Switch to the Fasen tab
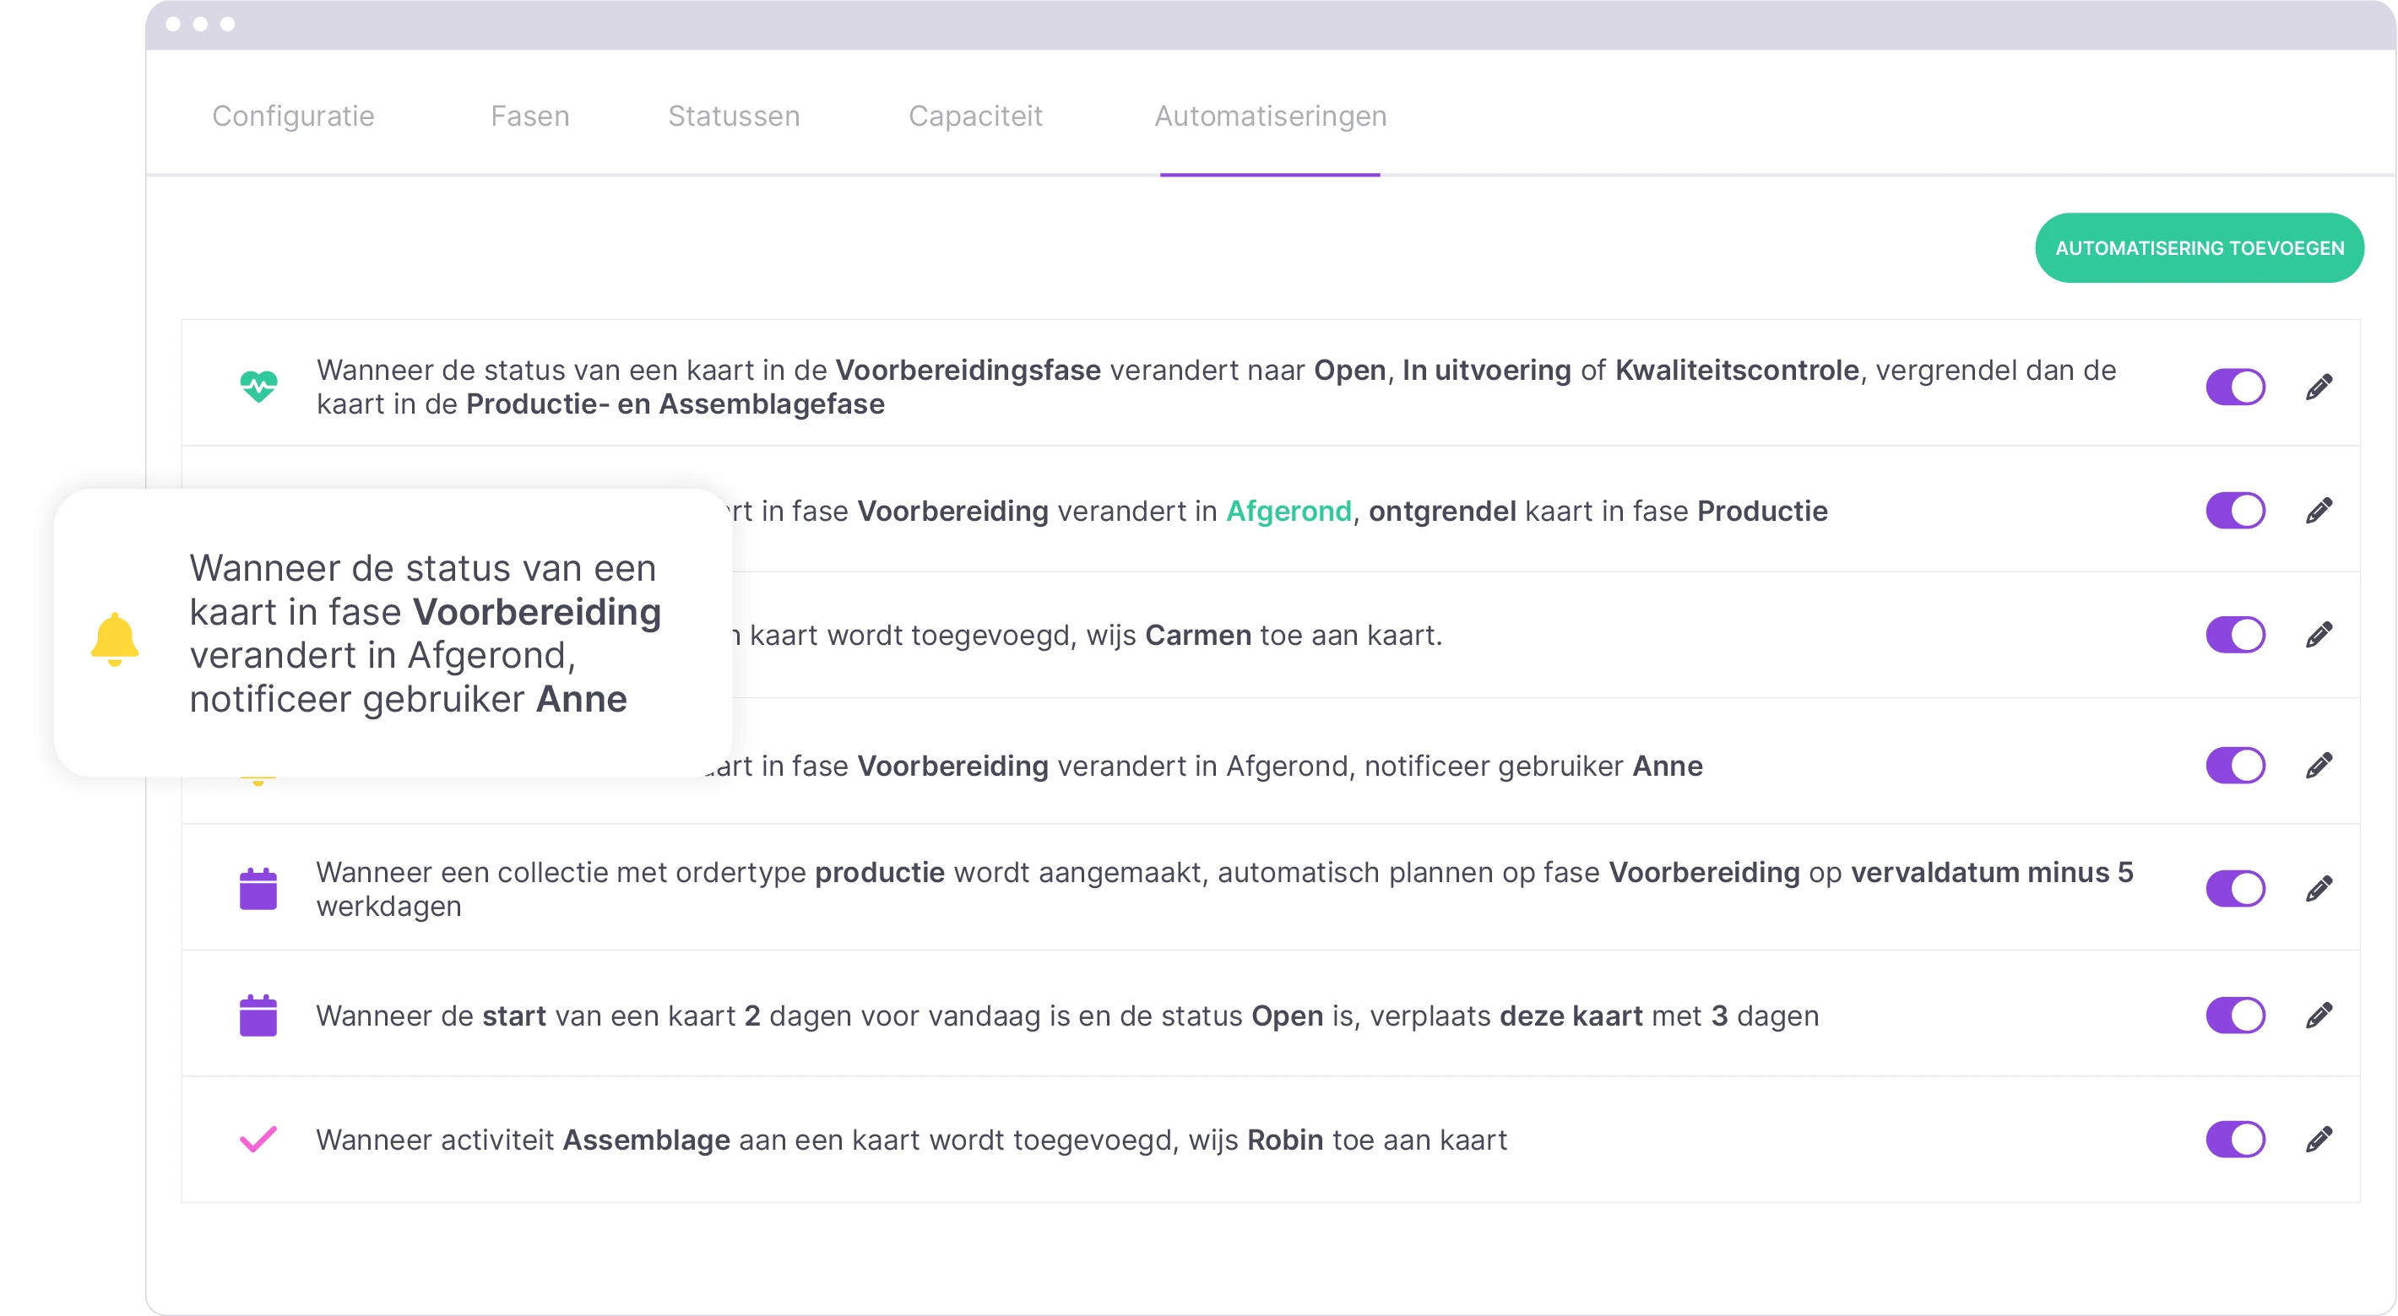This screenshot has height=1316, width=2398. click(x=529, y=116)
